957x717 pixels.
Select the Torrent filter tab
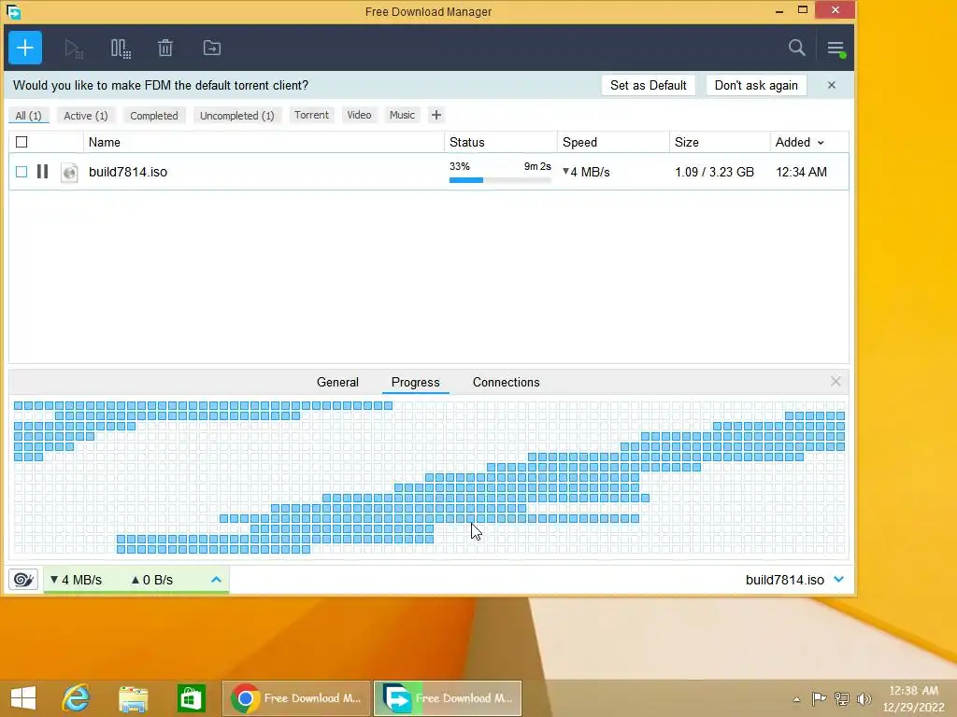point(311,115)
